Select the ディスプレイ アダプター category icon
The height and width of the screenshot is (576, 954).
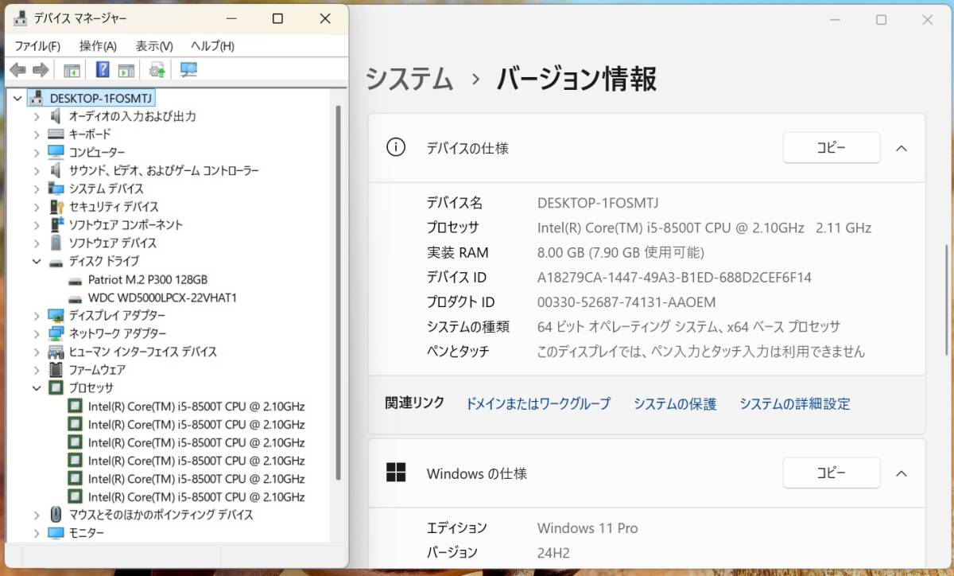56,315
